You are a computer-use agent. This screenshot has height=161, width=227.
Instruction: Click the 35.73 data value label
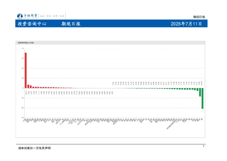click(26, 93)
